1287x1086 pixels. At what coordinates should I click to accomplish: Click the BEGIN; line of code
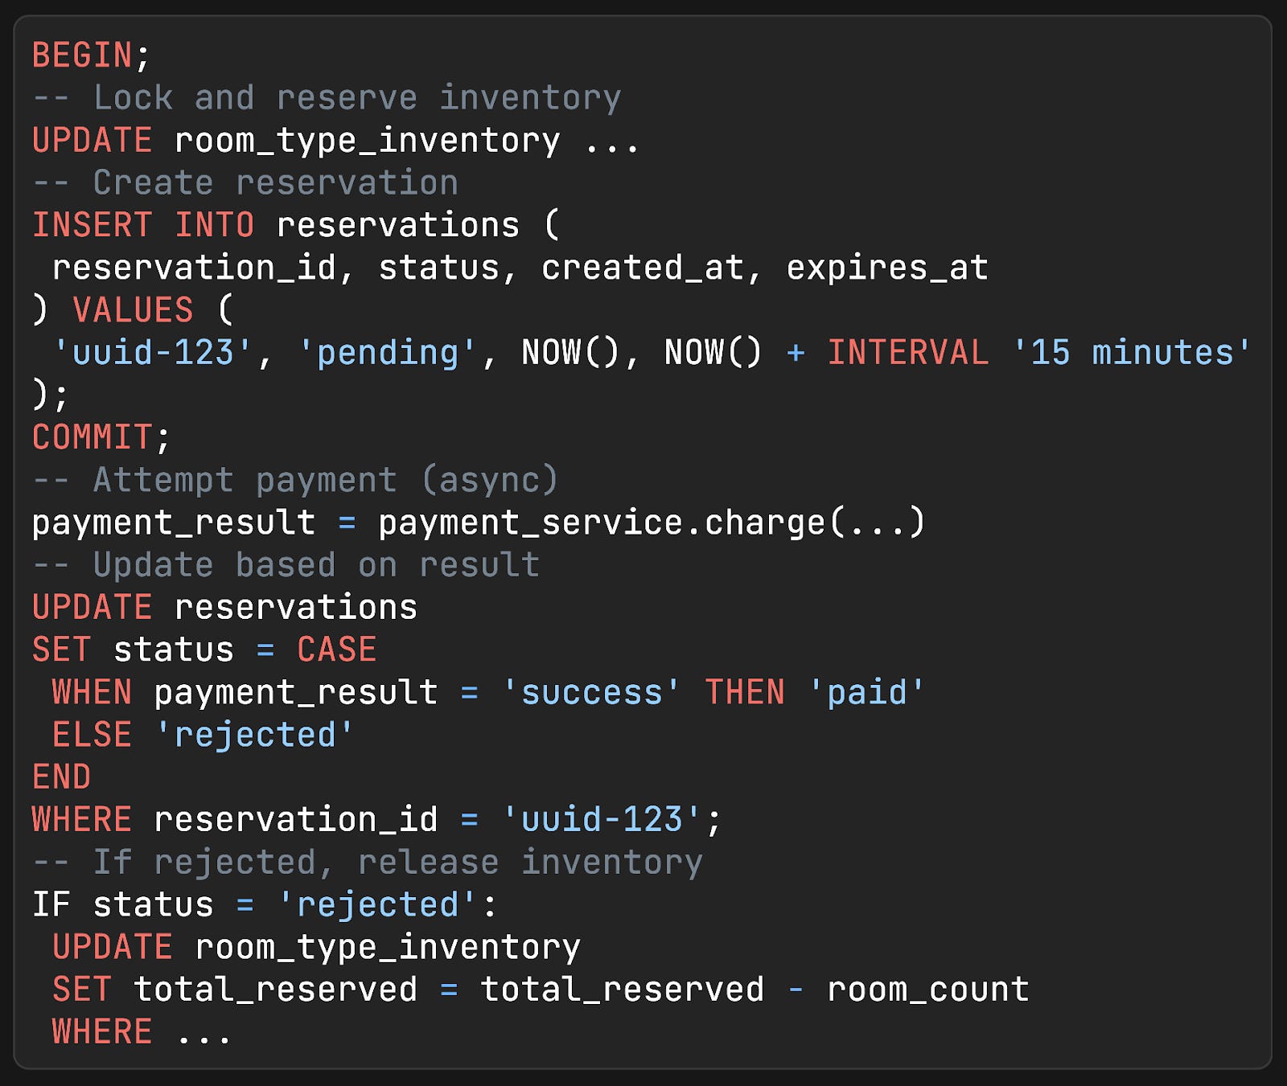[x=91, y=55]
